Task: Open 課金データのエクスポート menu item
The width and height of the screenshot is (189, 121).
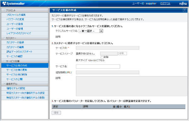Action: (x=25, y=51)
